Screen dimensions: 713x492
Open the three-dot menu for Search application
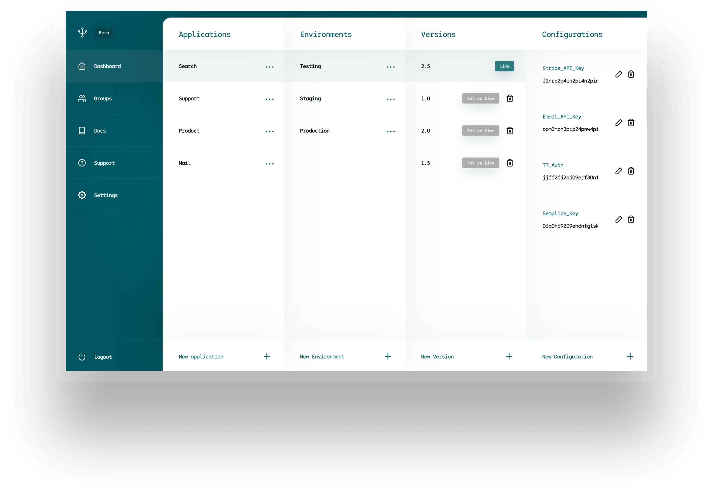pos(269,67)
